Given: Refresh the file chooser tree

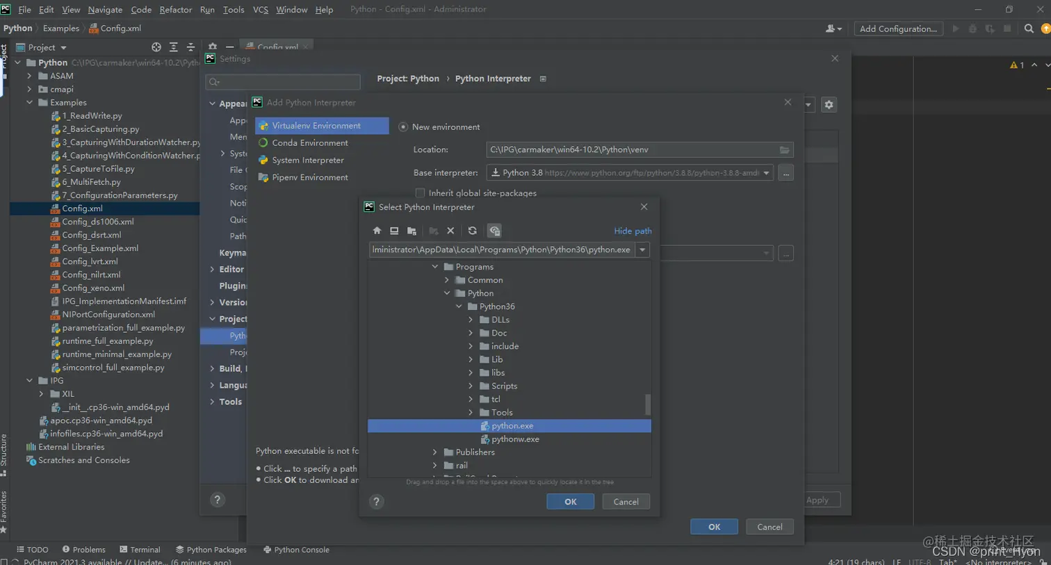Looking at the screenshot, I should (x=472, y=231).
